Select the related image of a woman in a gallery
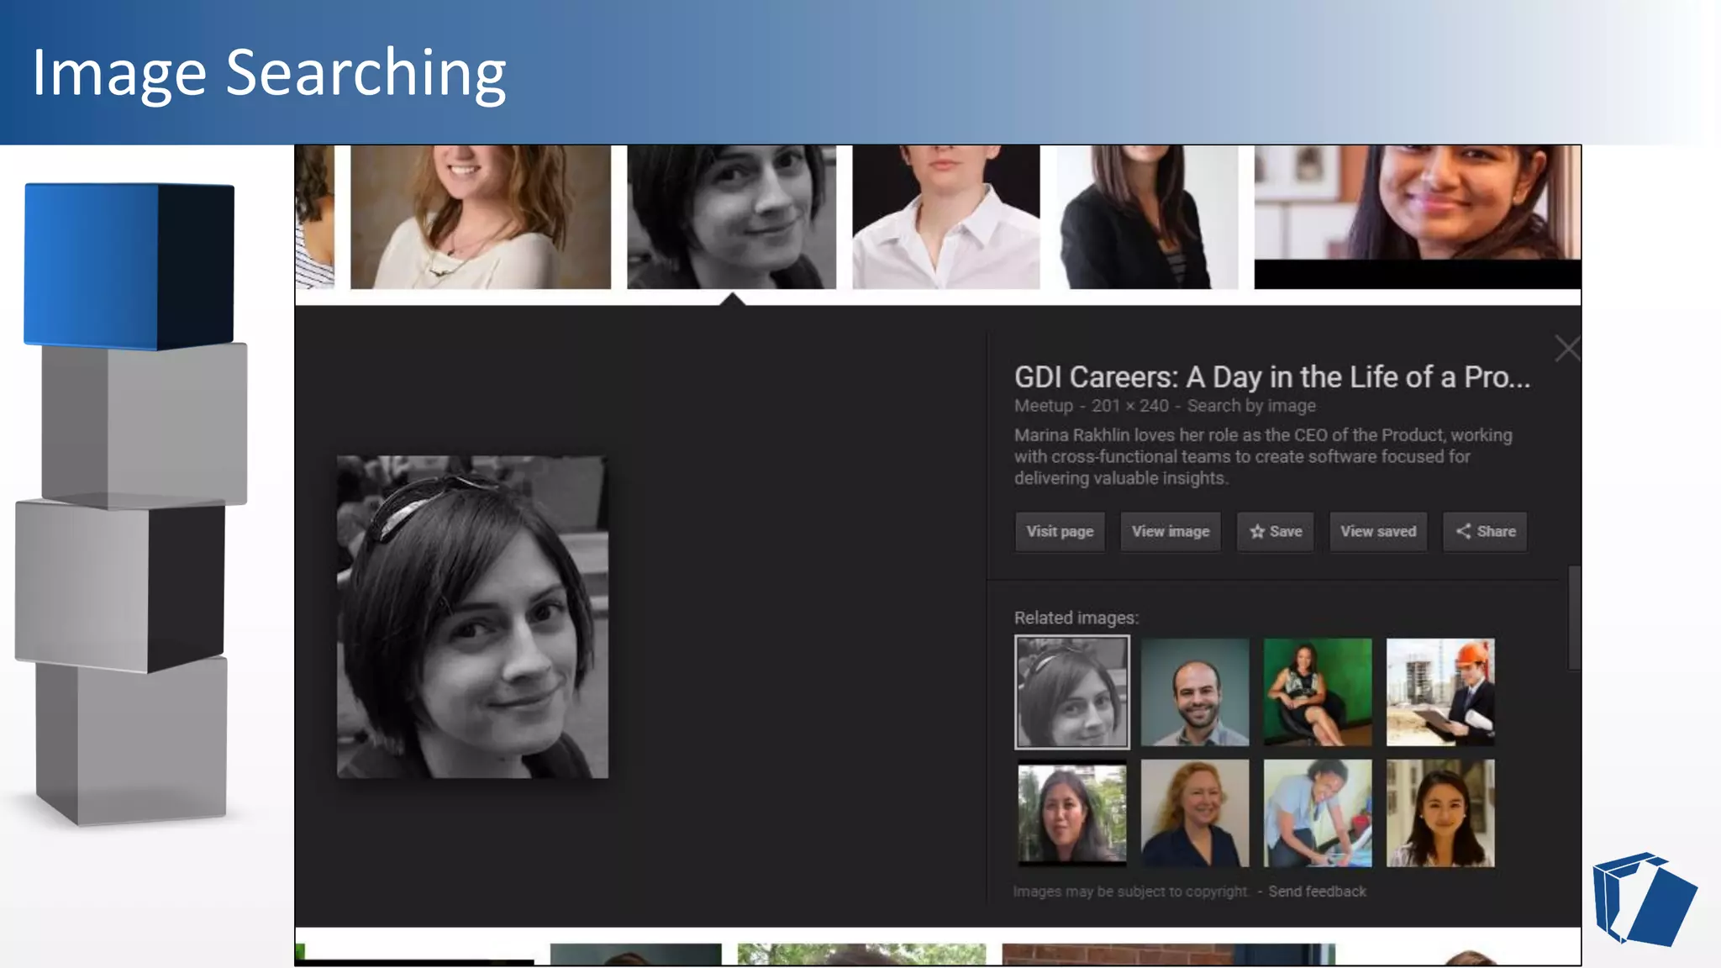The width and height of the screenshot is (1721, 968). [1440, 813]
